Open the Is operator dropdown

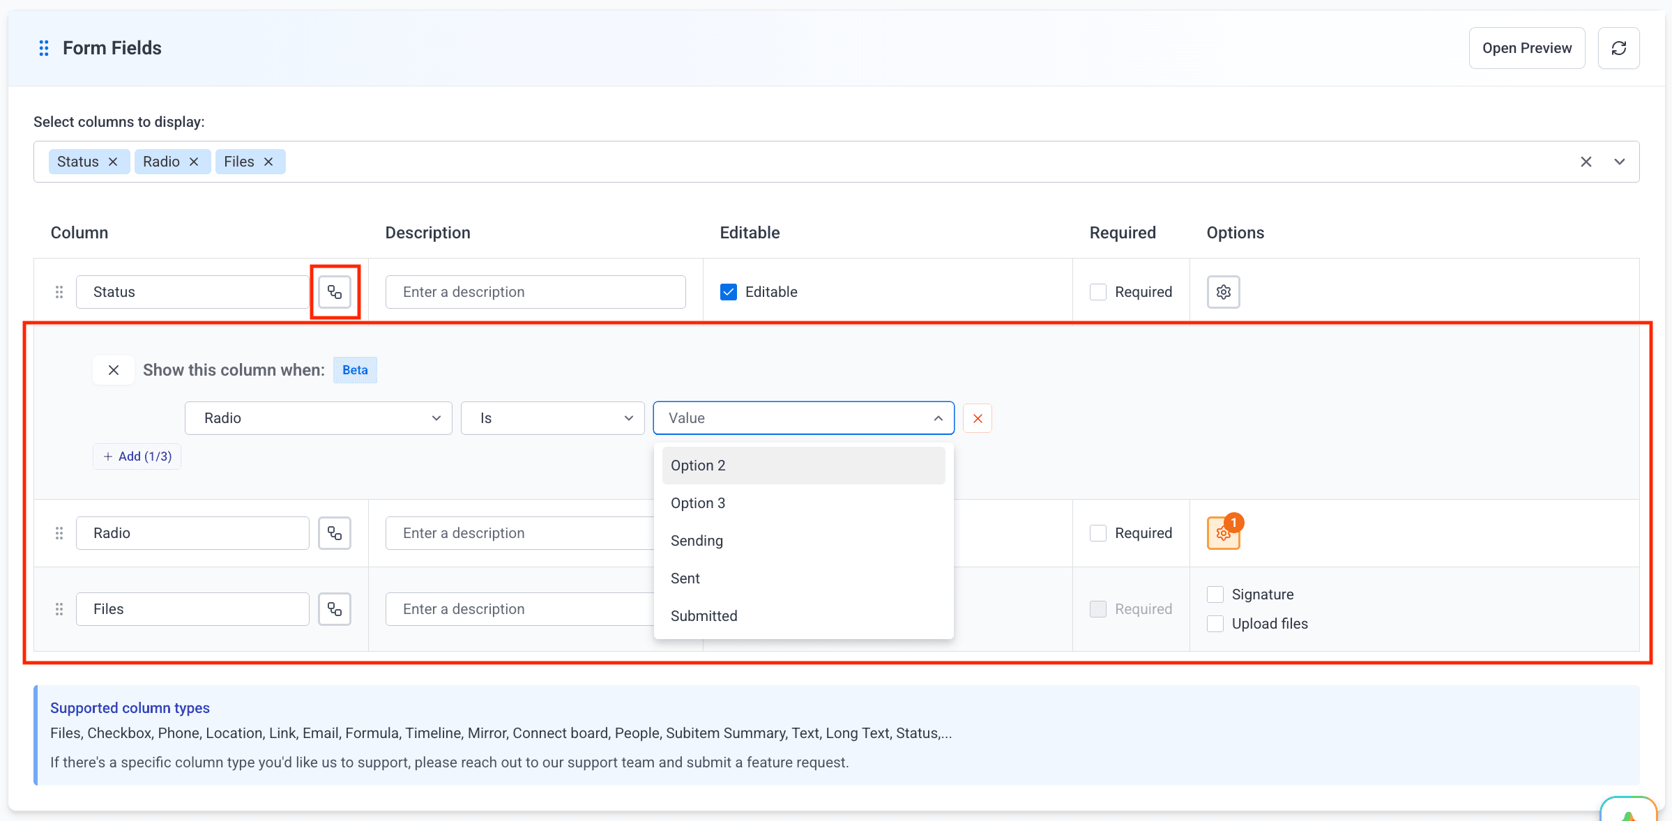pos(553,418)
